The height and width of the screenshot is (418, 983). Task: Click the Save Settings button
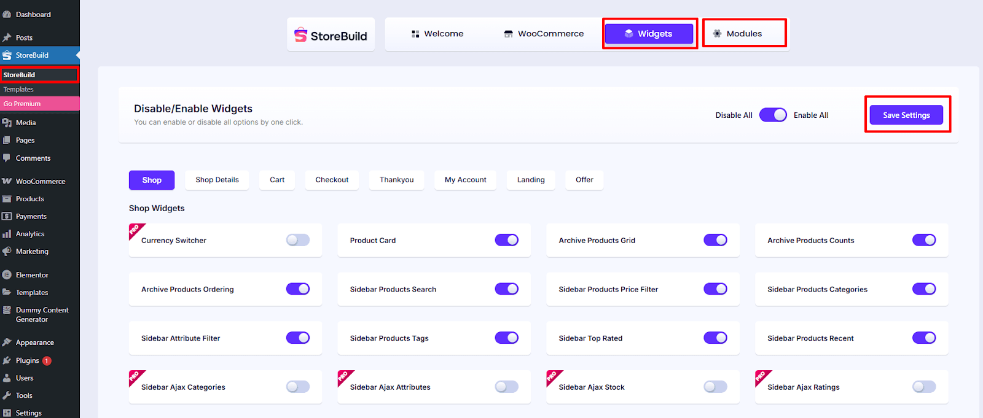(x=906, y=115)
